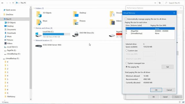Click the Set button

[168, 67]
